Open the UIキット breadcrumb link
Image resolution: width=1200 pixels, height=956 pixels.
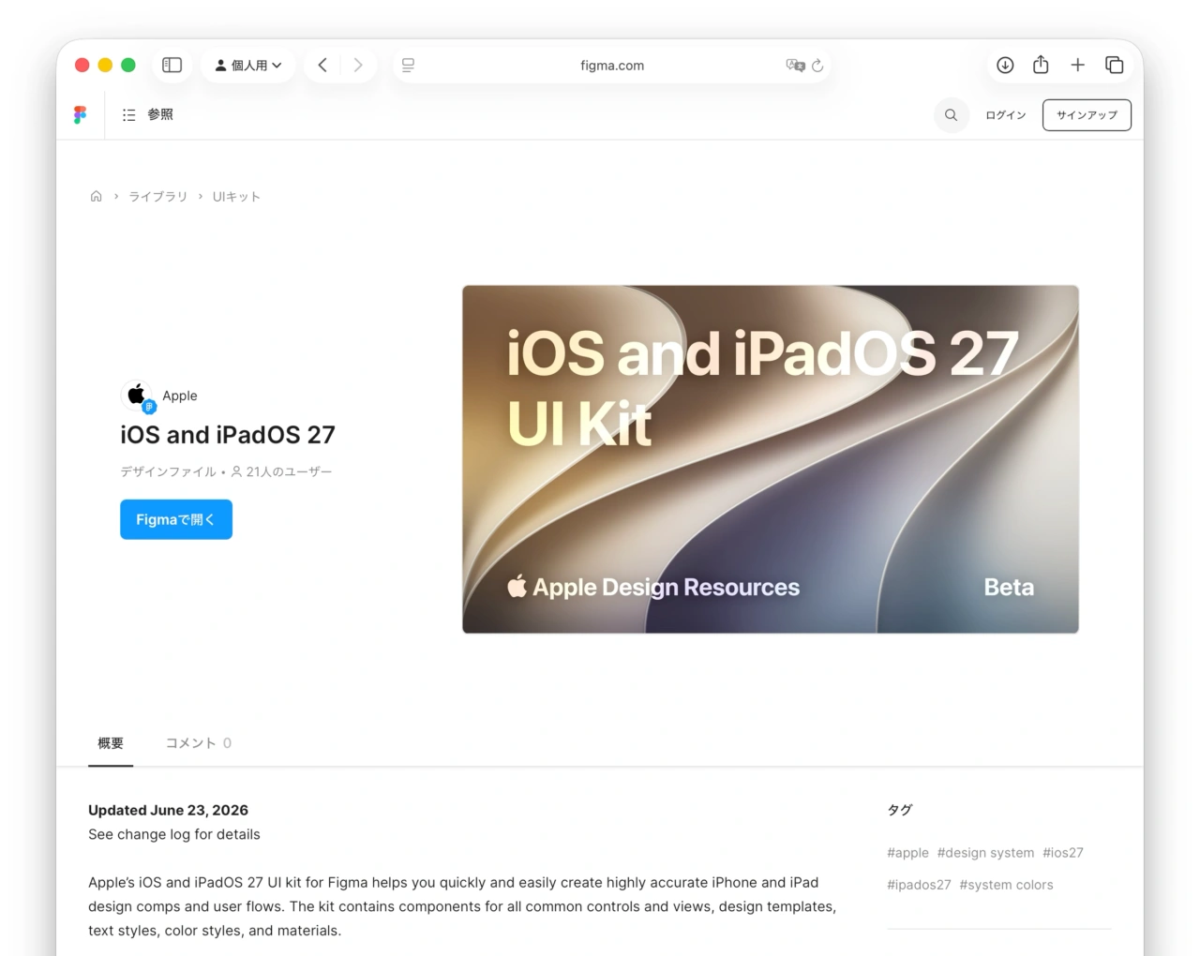(x=236, y=197)
